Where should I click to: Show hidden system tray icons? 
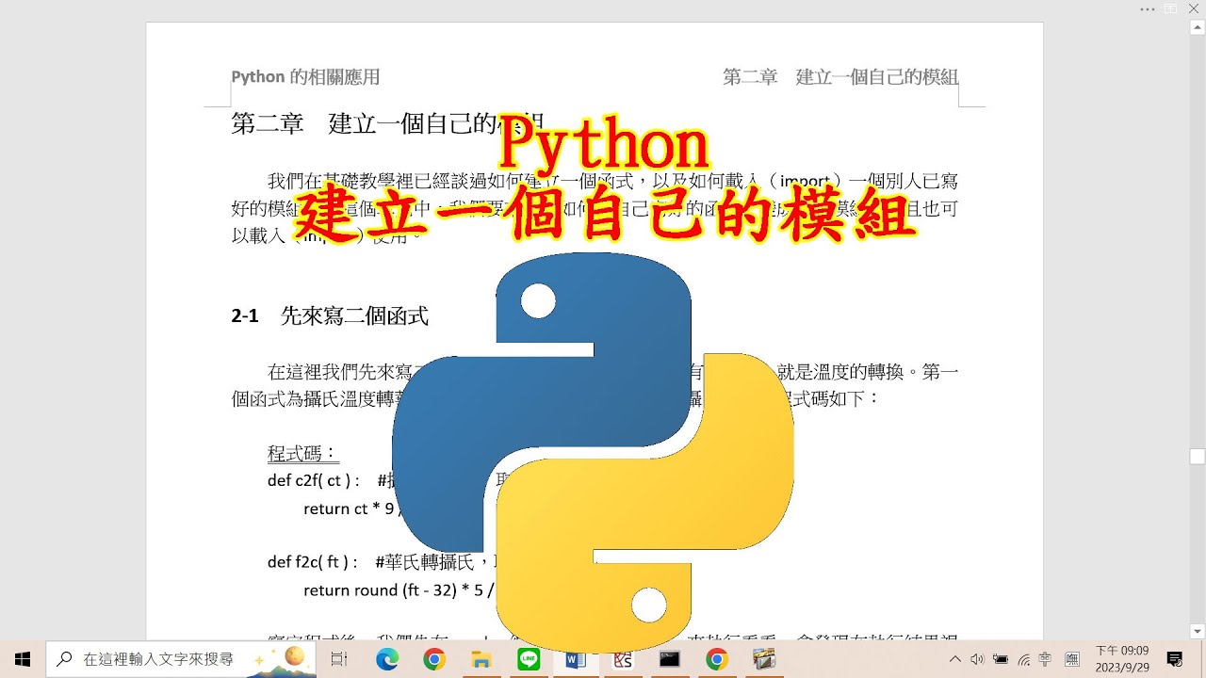click(x=955, y=659)
